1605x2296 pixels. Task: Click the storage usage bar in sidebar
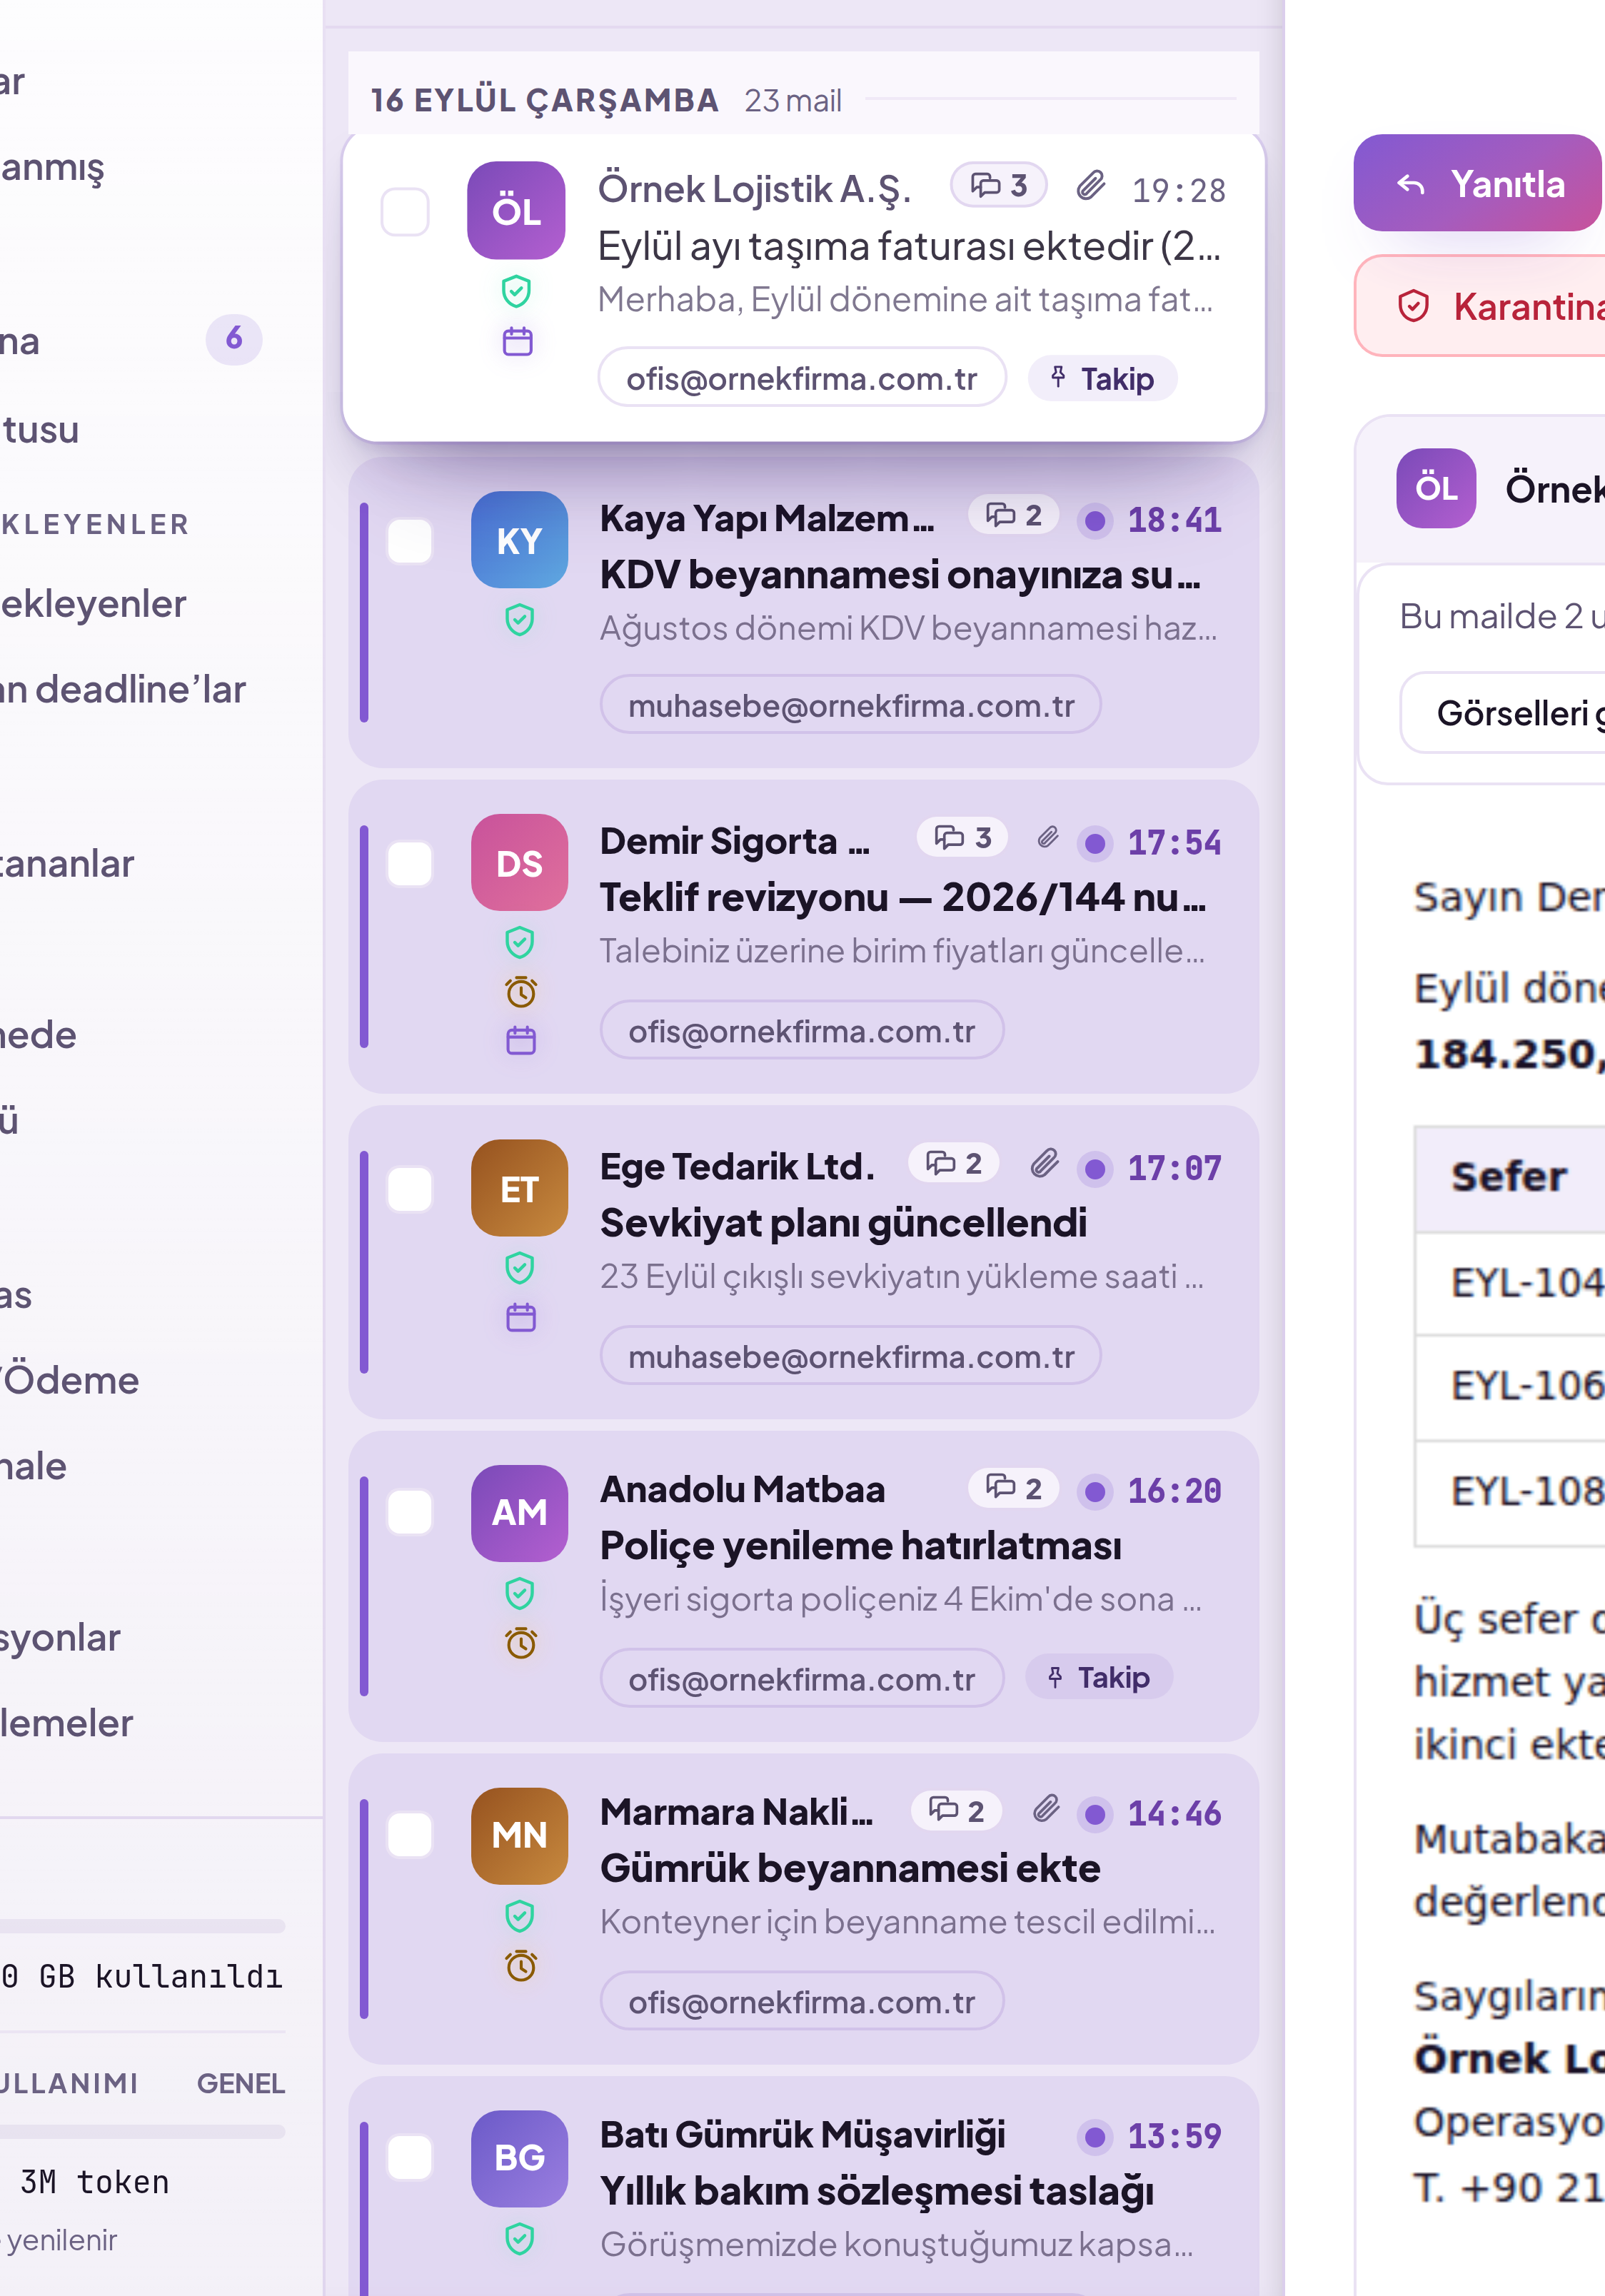click(143, 1926)
